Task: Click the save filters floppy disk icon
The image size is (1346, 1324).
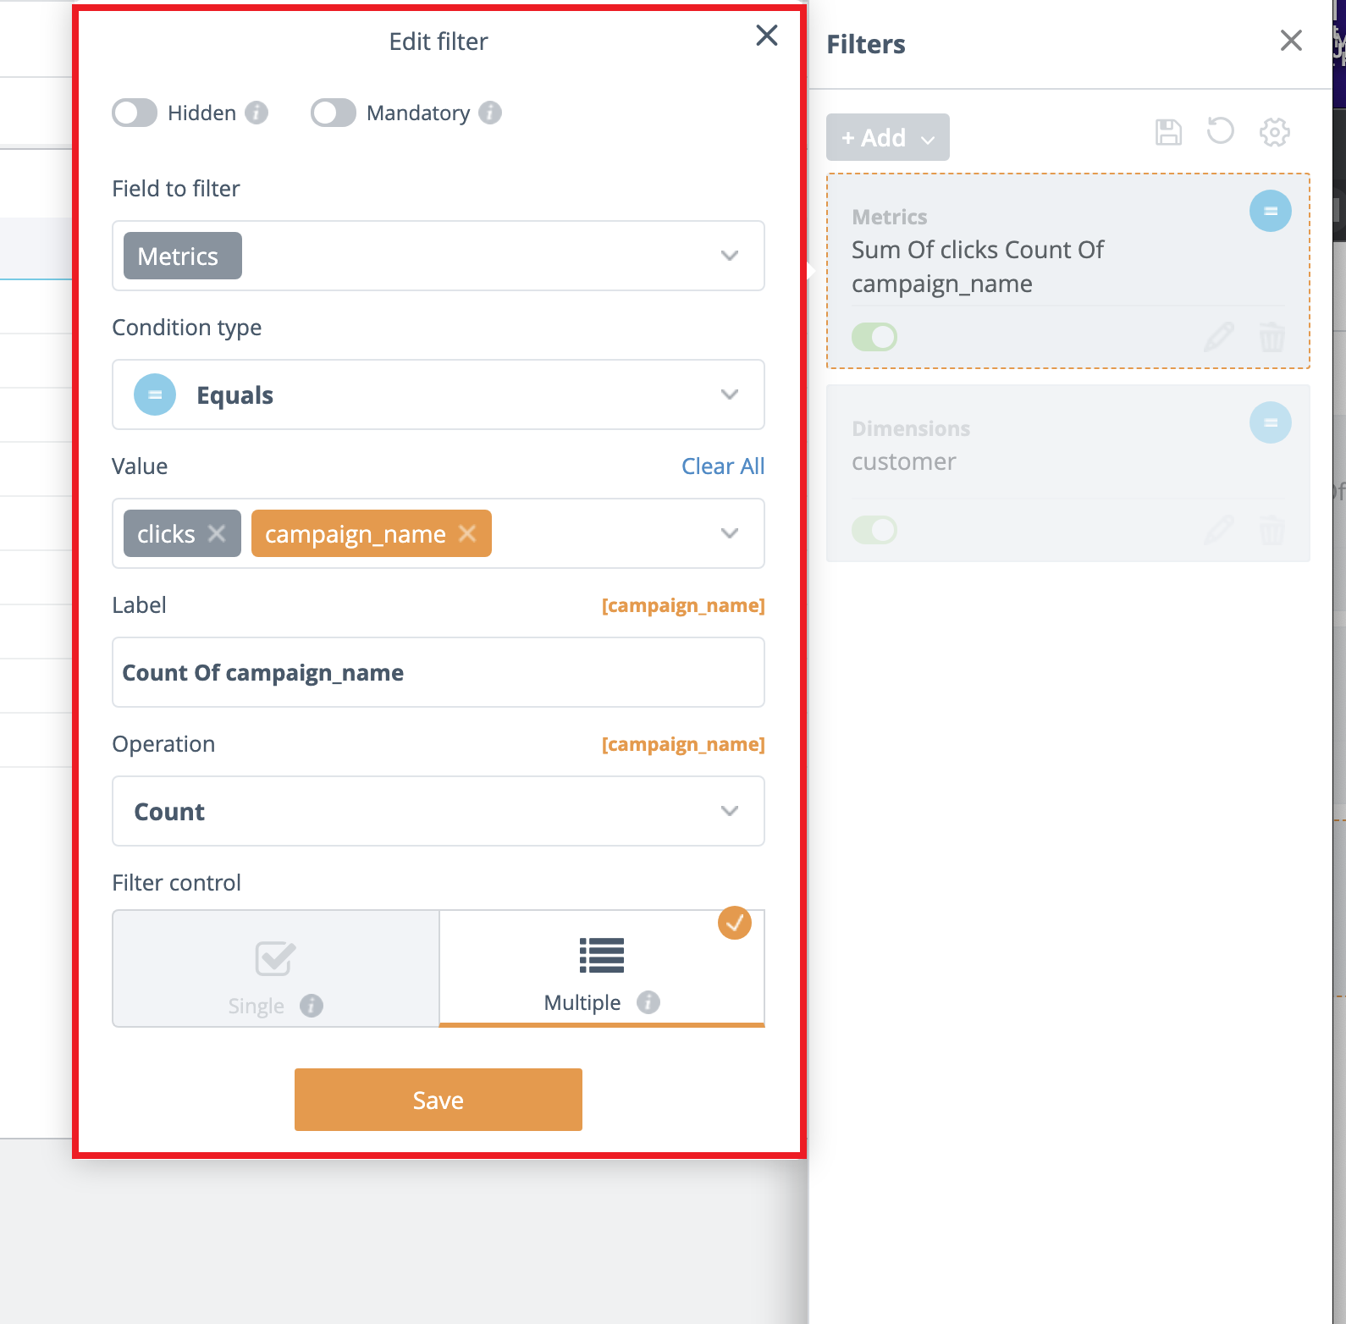Action: coord(1168,132)
